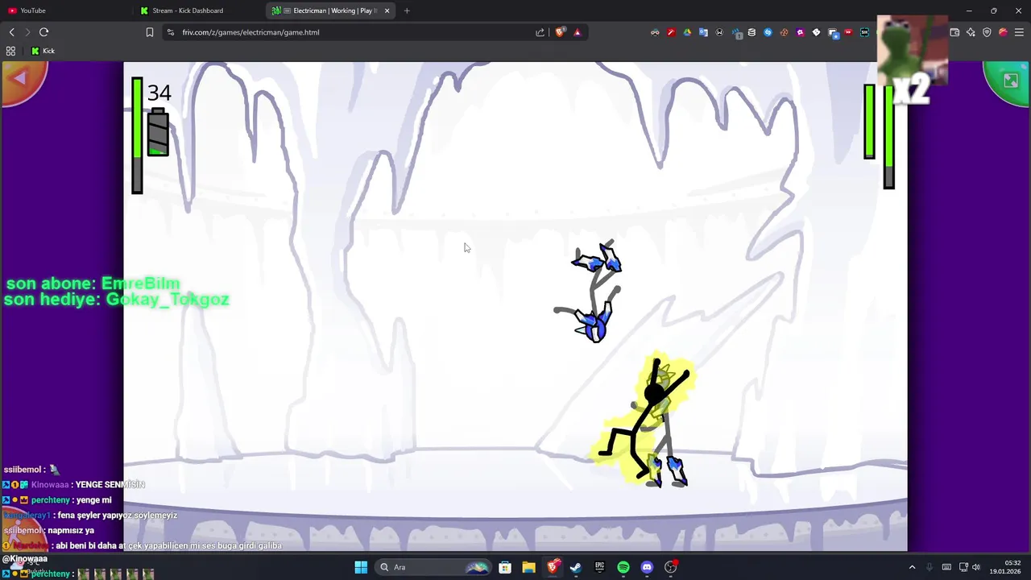Open Leo AI sparkle icon
1031x580 pixels.
(971, 32)
